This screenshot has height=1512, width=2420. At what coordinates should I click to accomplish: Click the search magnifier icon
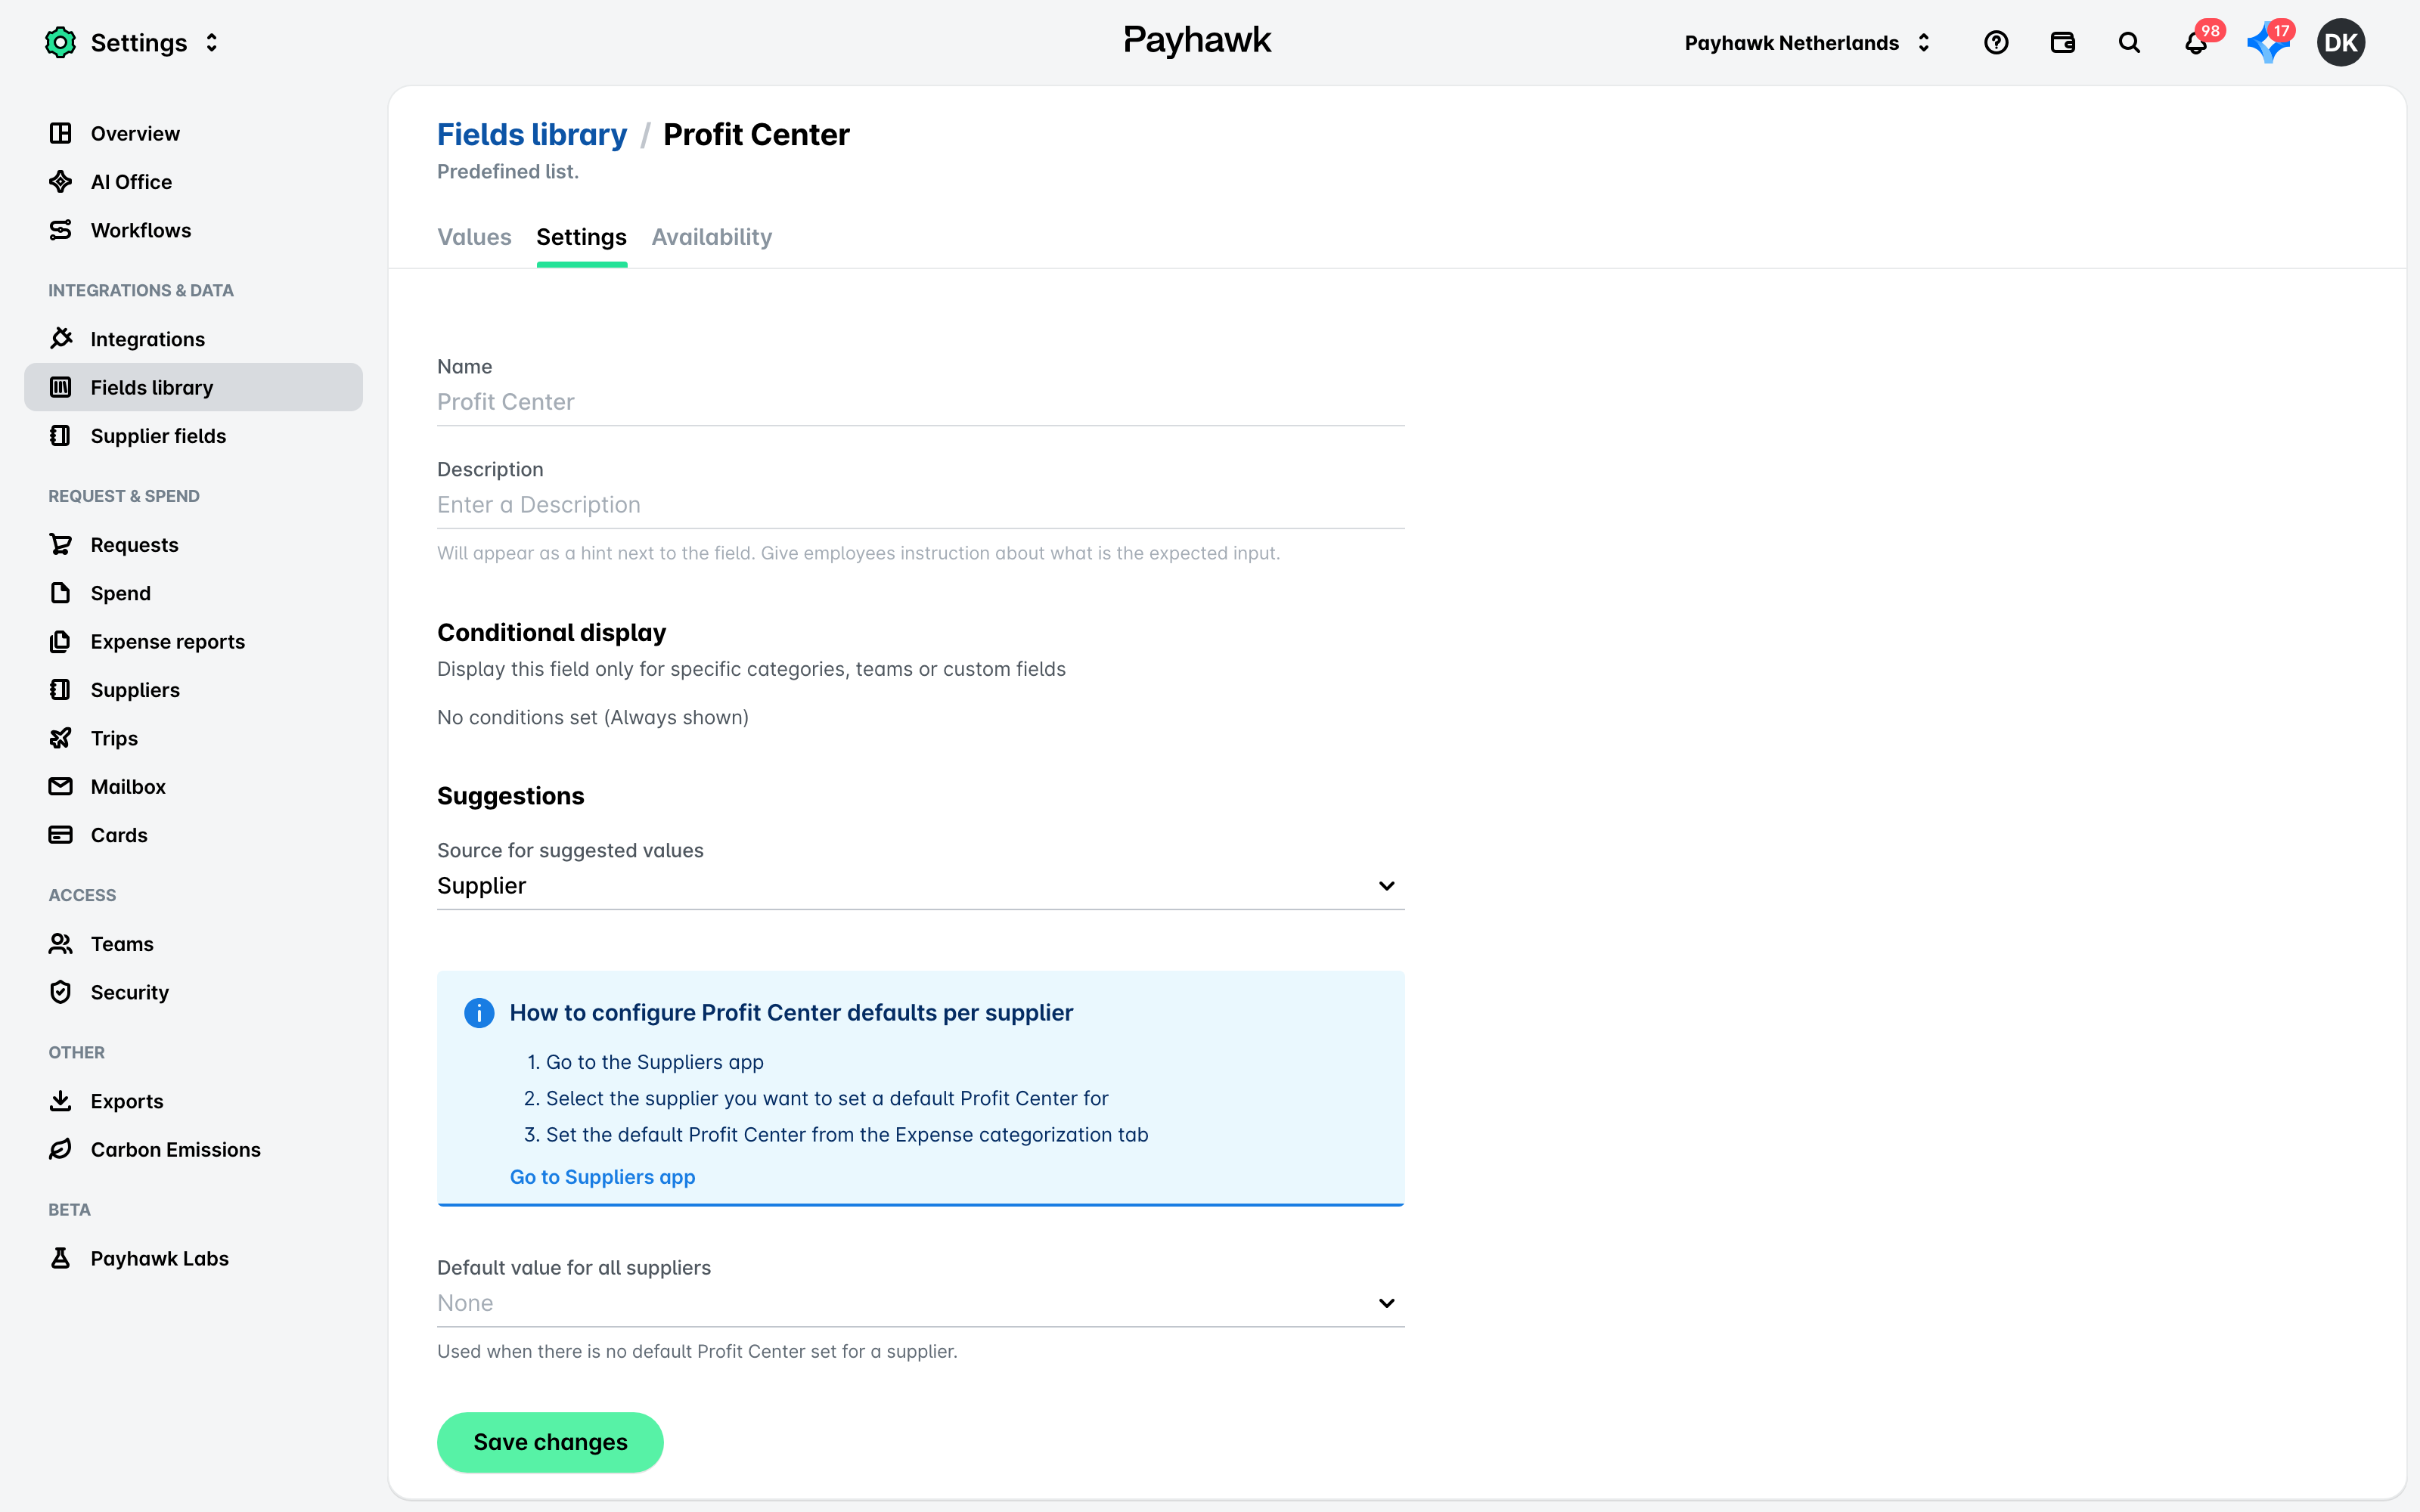(x=2129, y=43)
